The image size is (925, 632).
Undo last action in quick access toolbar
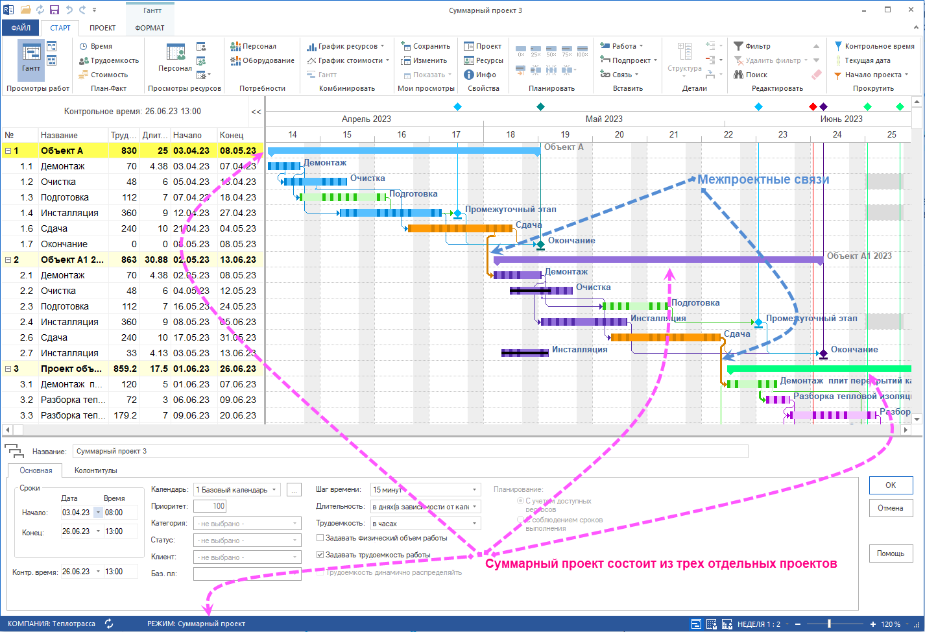[69, 10]
